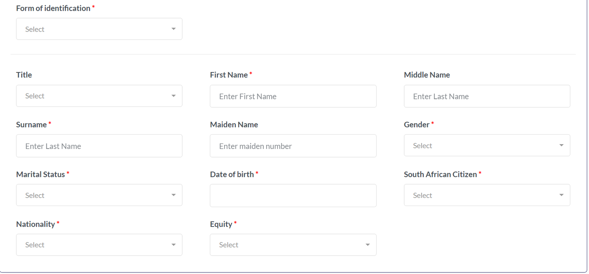Image resolution: width=589 pixels, height=274 pixels.
Task: Click the Surname input field
Action: click(99, 146)
